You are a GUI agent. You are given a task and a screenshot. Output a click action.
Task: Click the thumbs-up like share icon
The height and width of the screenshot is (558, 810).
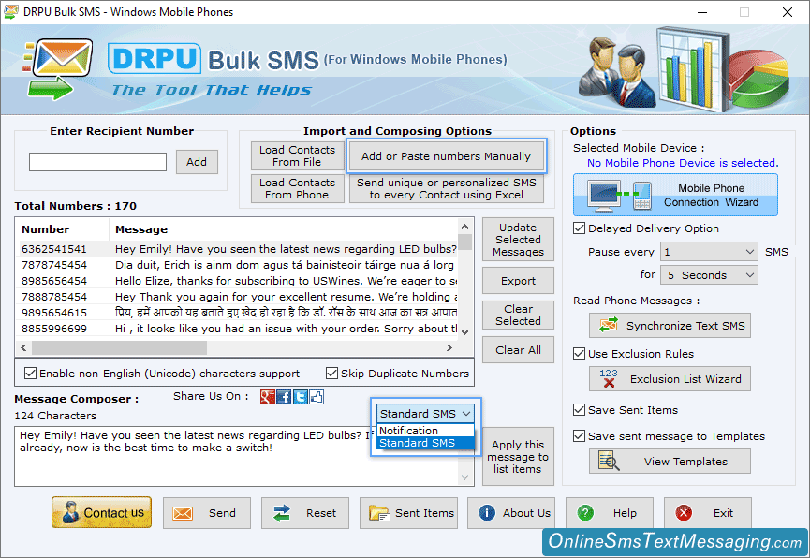pos(317,397)
